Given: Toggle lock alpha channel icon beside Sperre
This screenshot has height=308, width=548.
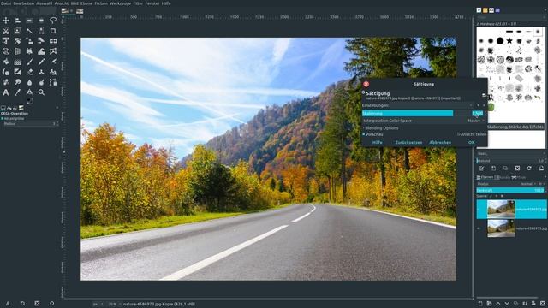Looking at the screenshot, I should click(x=503, y=196).
